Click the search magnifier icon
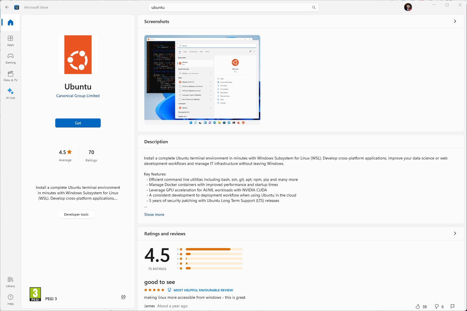Viewport: 467px width, 311px height. [x=314, y=7]
